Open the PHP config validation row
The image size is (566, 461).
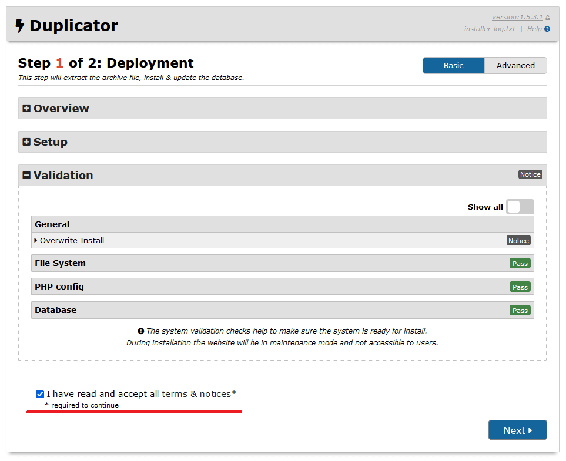[x=283, y=287]
